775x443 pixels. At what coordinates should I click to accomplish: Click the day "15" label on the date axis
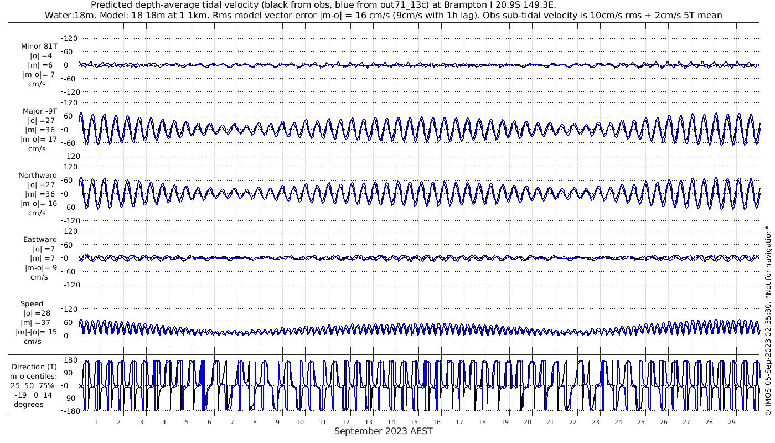[414, 422]
